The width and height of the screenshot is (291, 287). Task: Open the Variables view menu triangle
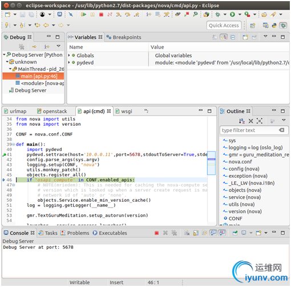[x=265, y=36]
